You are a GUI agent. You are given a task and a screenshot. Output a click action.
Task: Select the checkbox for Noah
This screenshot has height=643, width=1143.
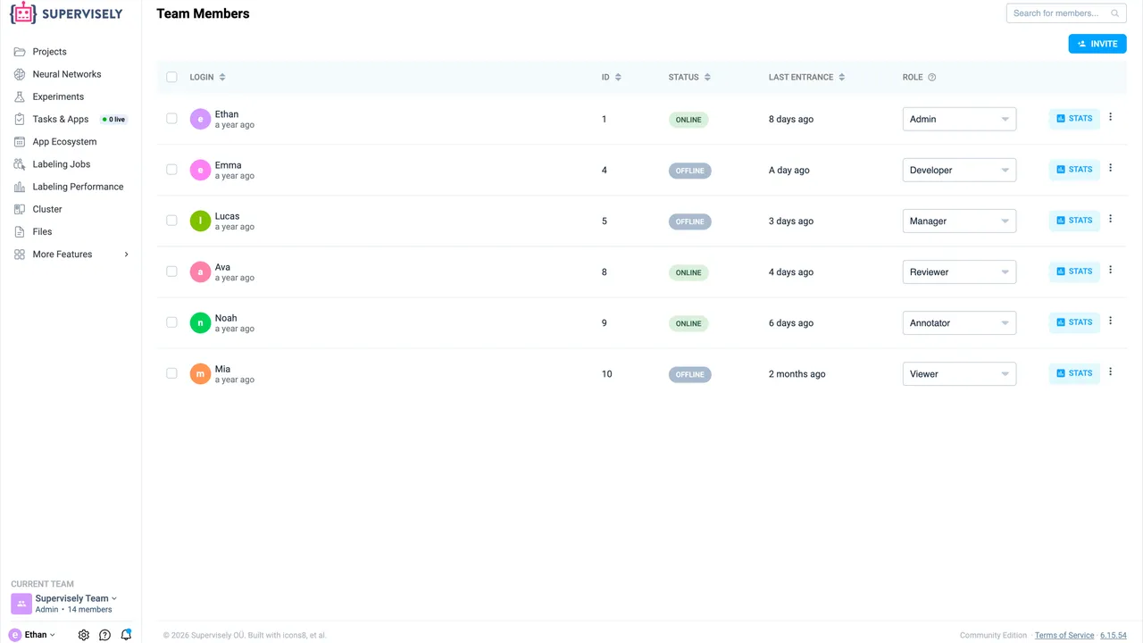[x=171, y=322]
